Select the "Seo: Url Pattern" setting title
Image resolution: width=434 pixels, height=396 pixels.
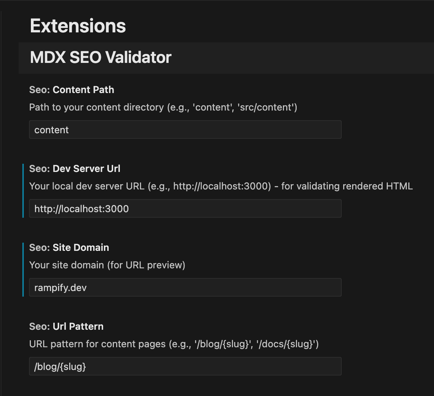tap(66, 326)
